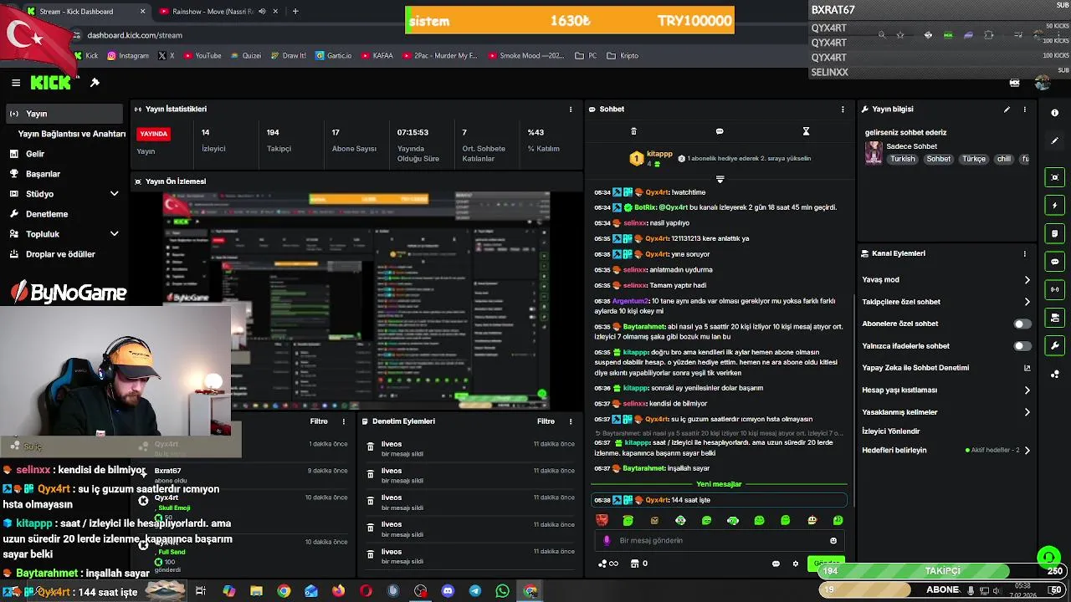
Task: Open chat settings gear below message box
Action: 796,564
